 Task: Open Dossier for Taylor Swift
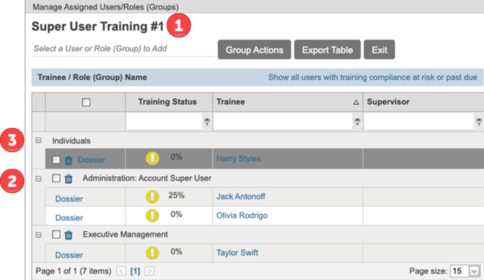click(x=69, y=255)
